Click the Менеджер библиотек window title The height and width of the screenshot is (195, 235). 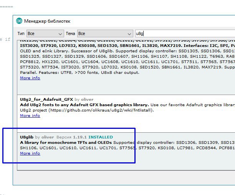[47, 21]
